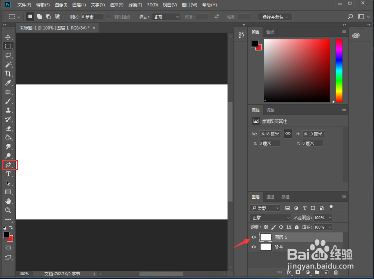Select the Rectangle shape tool
Viewport: 374px width, 279px height.
(x=8, y=192)
